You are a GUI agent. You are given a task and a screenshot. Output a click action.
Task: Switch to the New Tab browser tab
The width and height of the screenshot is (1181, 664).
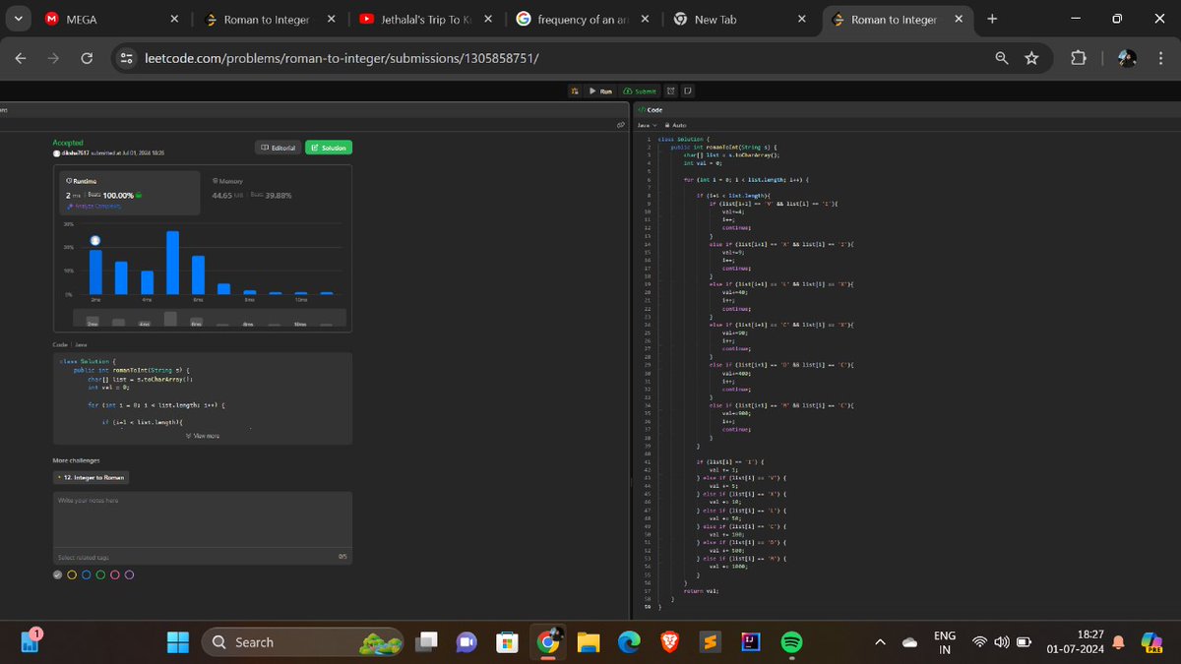click(x=738, y=19)
